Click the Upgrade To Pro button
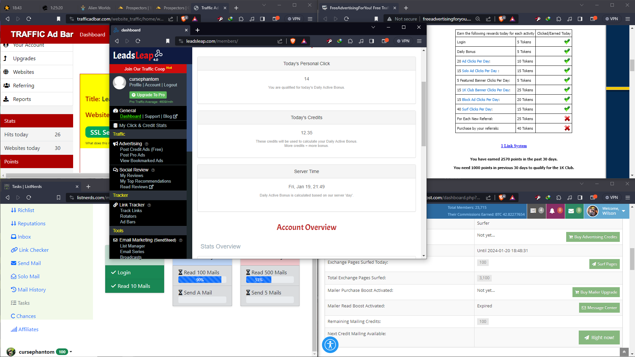 (148, 95)
